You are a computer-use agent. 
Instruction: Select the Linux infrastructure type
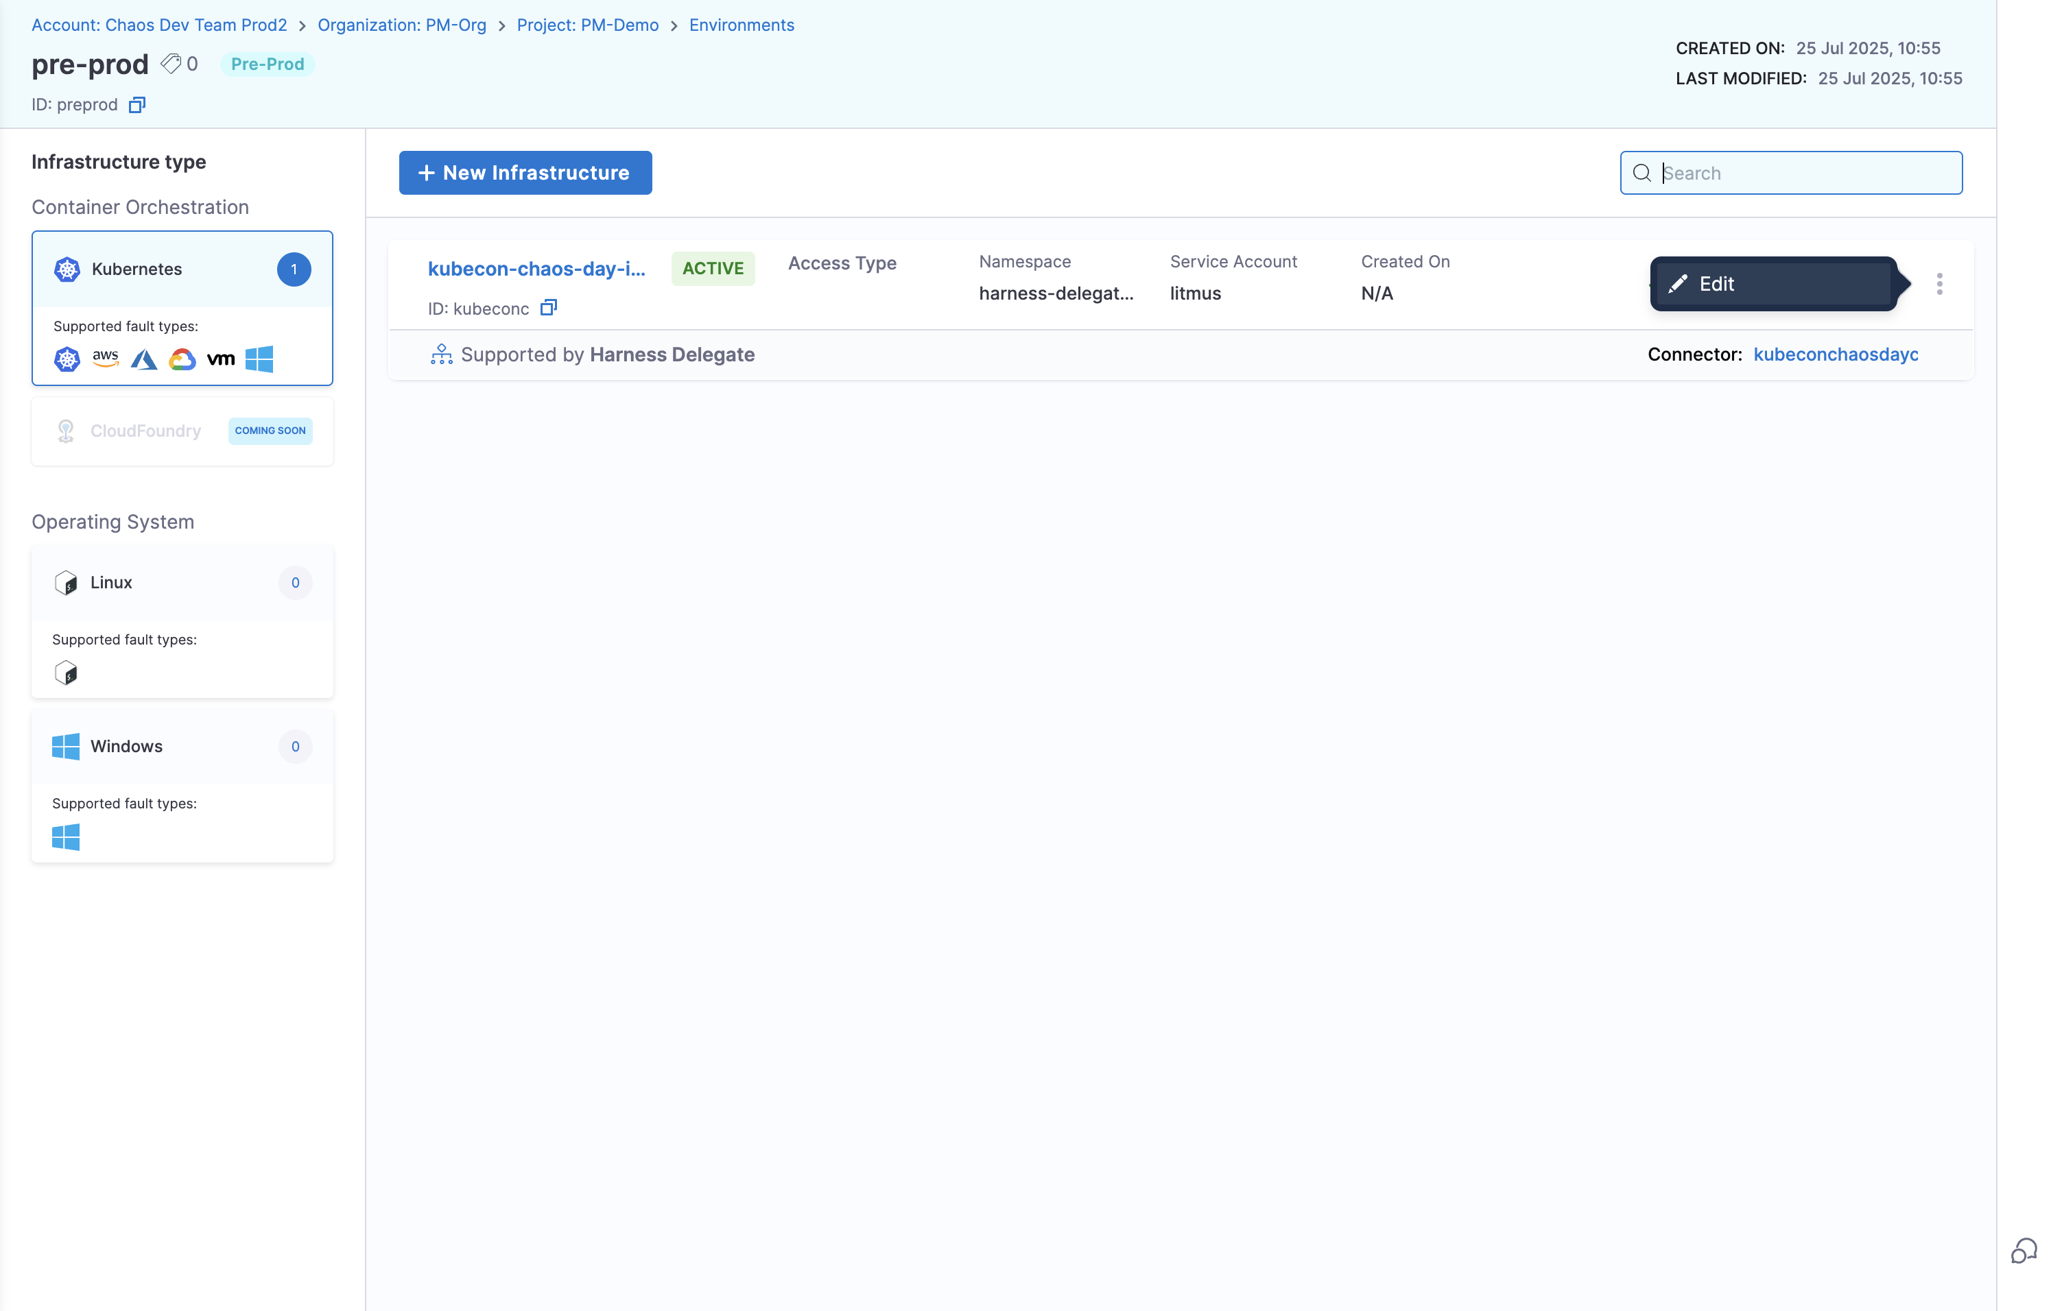[110, 582]
